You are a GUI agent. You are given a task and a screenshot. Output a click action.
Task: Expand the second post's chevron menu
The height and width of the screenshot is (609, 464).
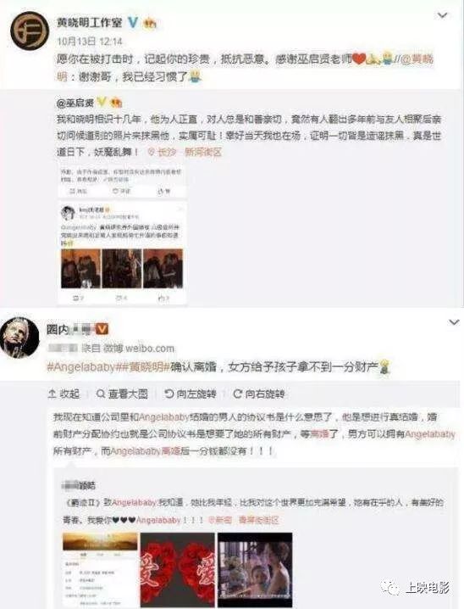click(x=454, y=322)
